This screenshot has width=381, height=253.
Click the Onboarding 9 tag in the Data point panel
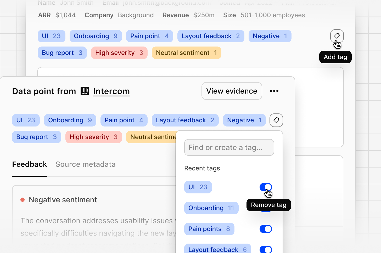tap(70, 120)
